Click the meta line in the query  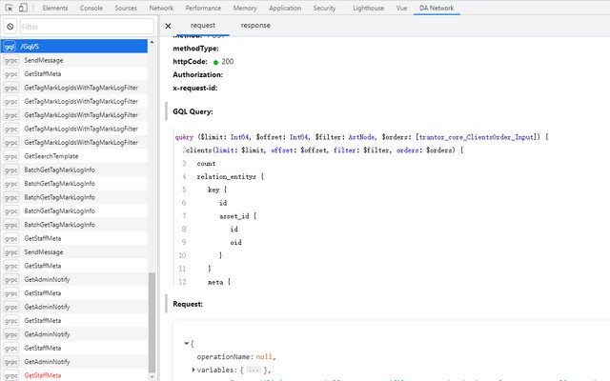tap(219, 282)
